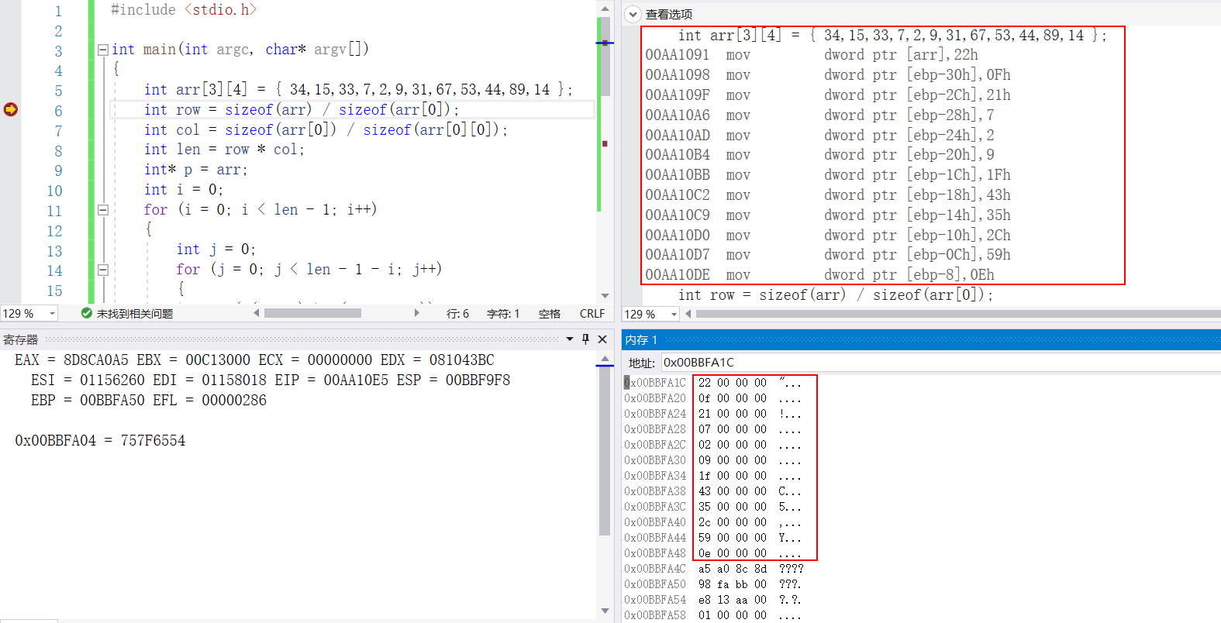Viewport: 1221px width, 623px height.
Task: Click the 未找到相关问题 status text
Action: click(x=135, y=314)
